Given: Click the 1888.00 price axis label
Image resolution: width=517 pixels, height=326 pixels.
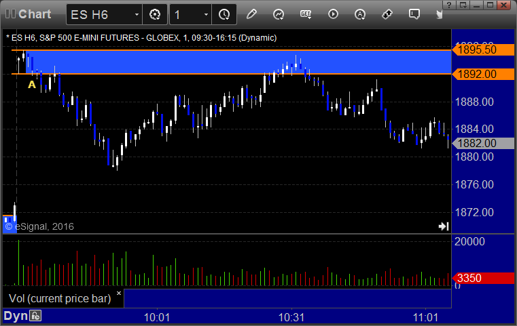Looking at the screenshot, I should 474,102.
